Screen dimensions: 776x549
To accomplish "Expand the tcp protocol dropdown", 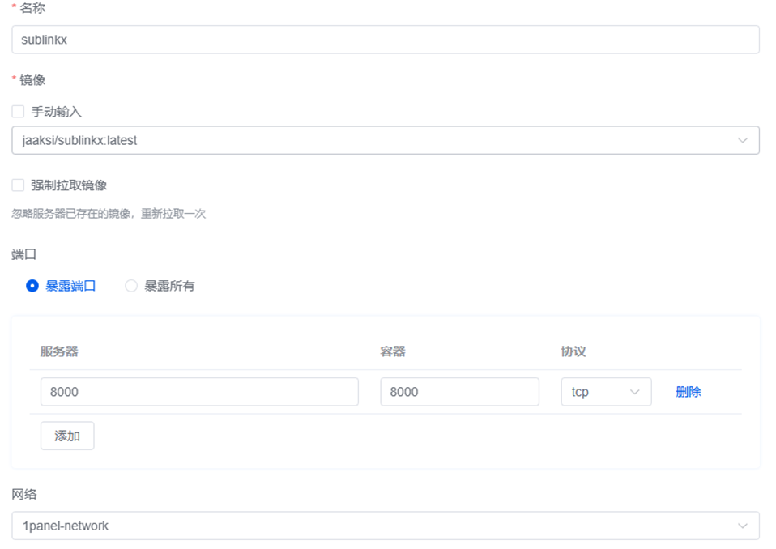I will coord(595,392).
